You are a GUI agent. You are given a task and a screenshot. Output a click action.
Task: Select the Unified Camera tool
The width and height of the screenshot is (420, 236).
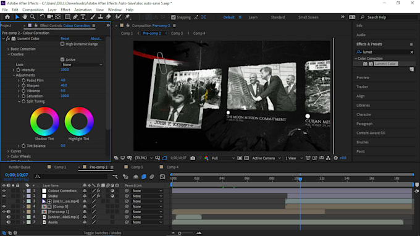point(50,17)
